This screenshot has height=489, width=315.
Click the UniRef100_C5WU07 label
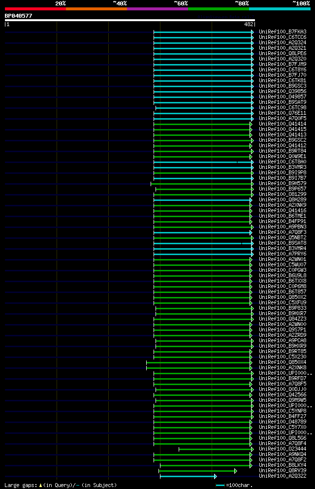[283, 265]
